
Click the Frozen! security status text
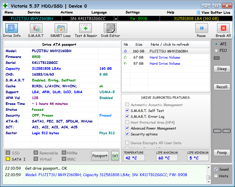pos(106,115)
